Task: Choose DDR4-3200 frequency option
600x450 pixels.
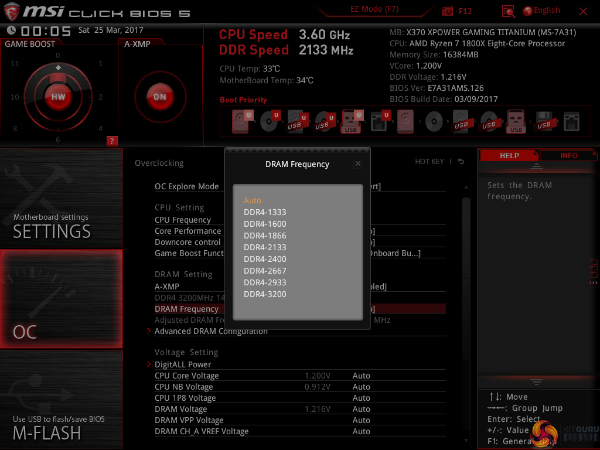Action: [265, 294]
